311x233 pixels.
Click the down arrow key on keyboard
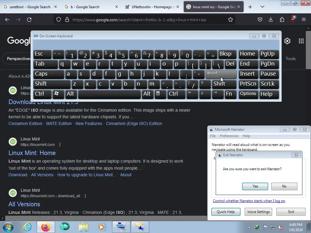205,94
